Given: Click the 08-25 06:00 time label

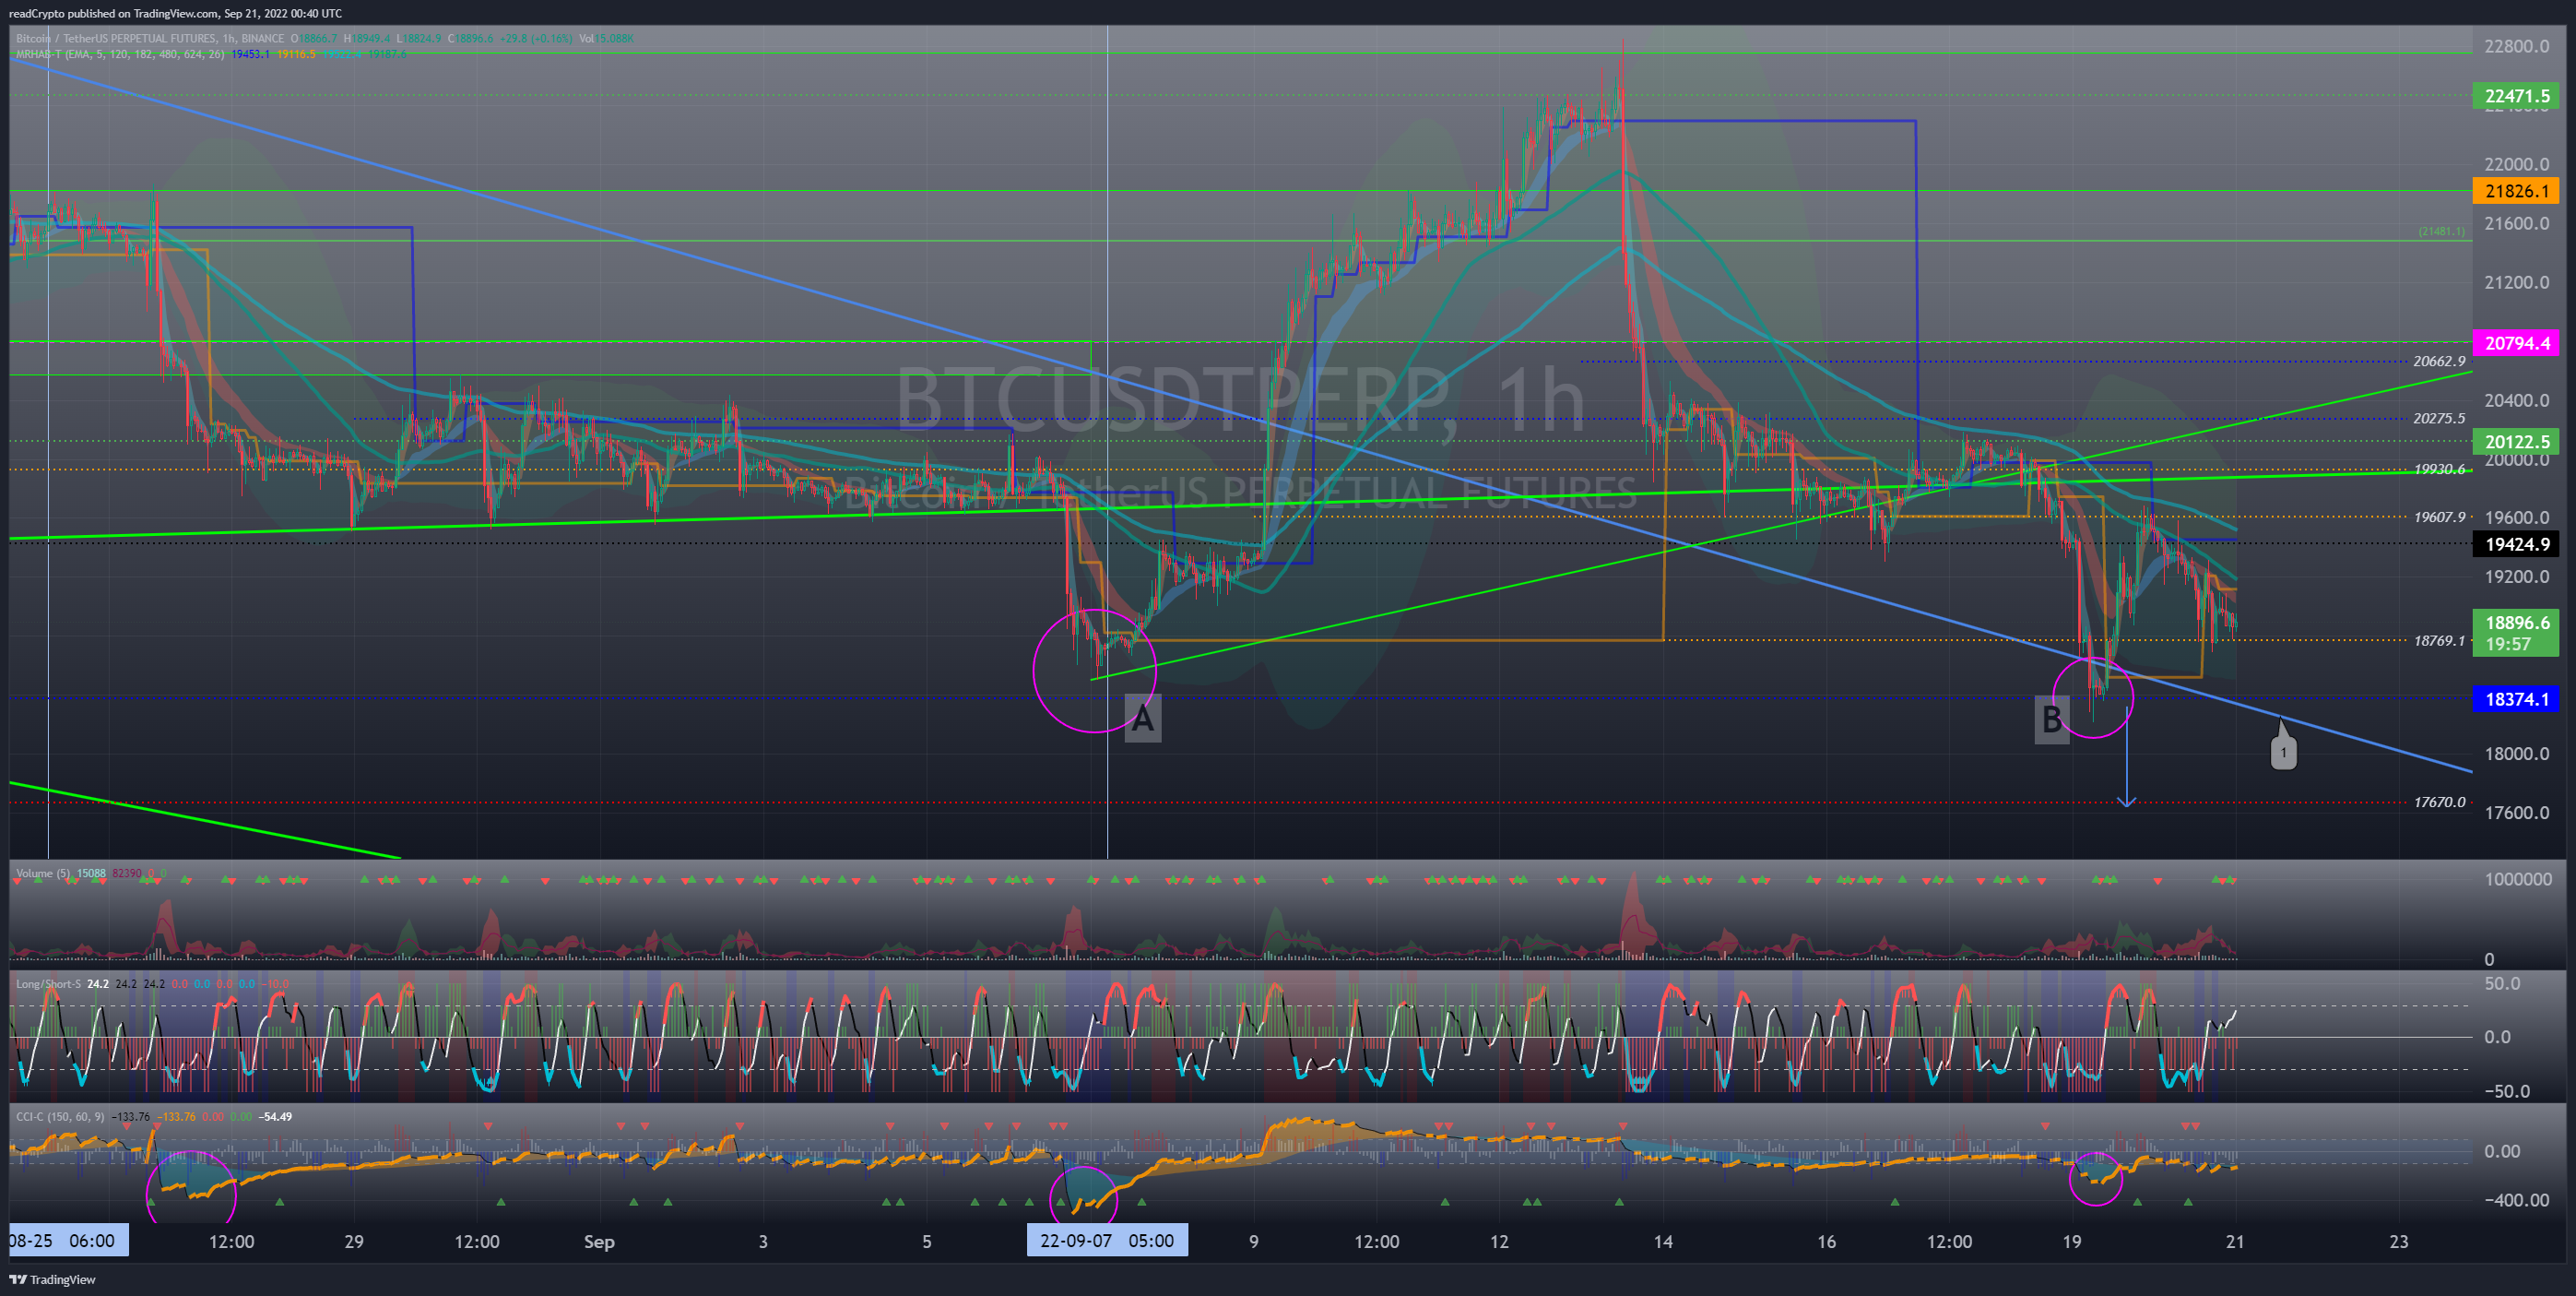Looking at the screenshot, I should pos(68,1240).
